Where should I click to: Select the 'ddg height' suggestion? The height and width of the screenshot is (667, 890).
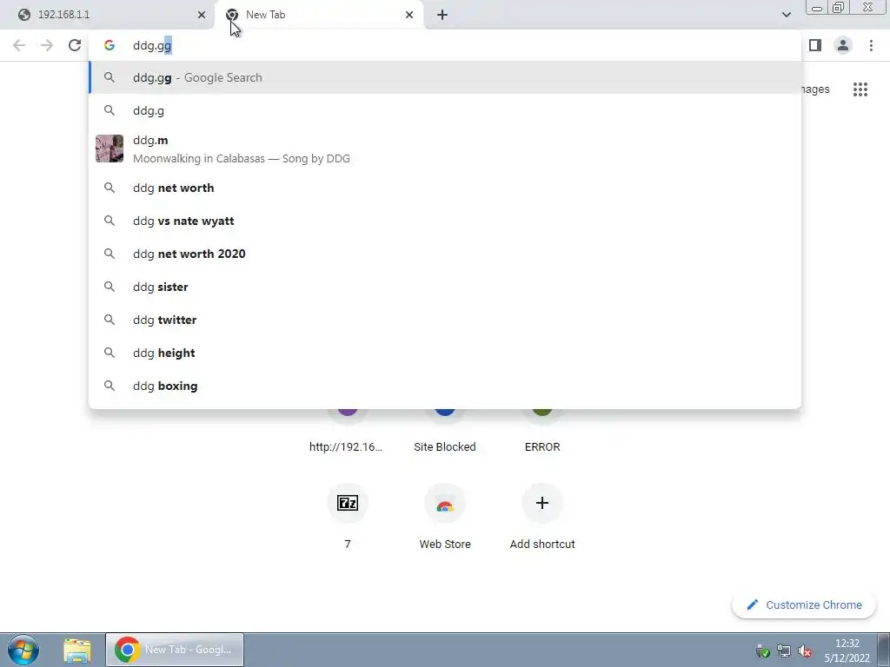click(445, 353)
